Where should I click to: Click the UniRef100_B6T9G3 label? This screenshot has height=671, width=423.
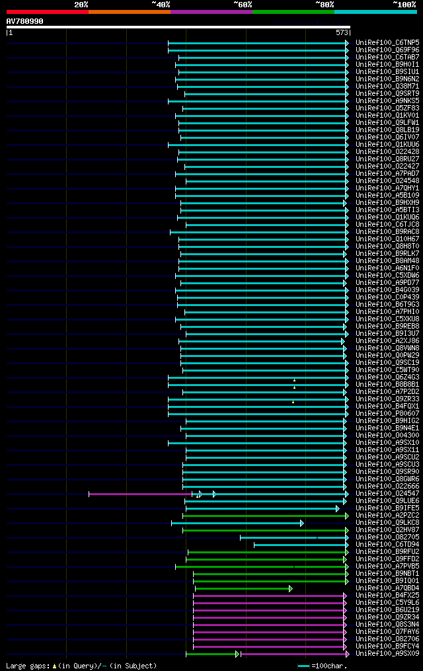tap(387, 305)
